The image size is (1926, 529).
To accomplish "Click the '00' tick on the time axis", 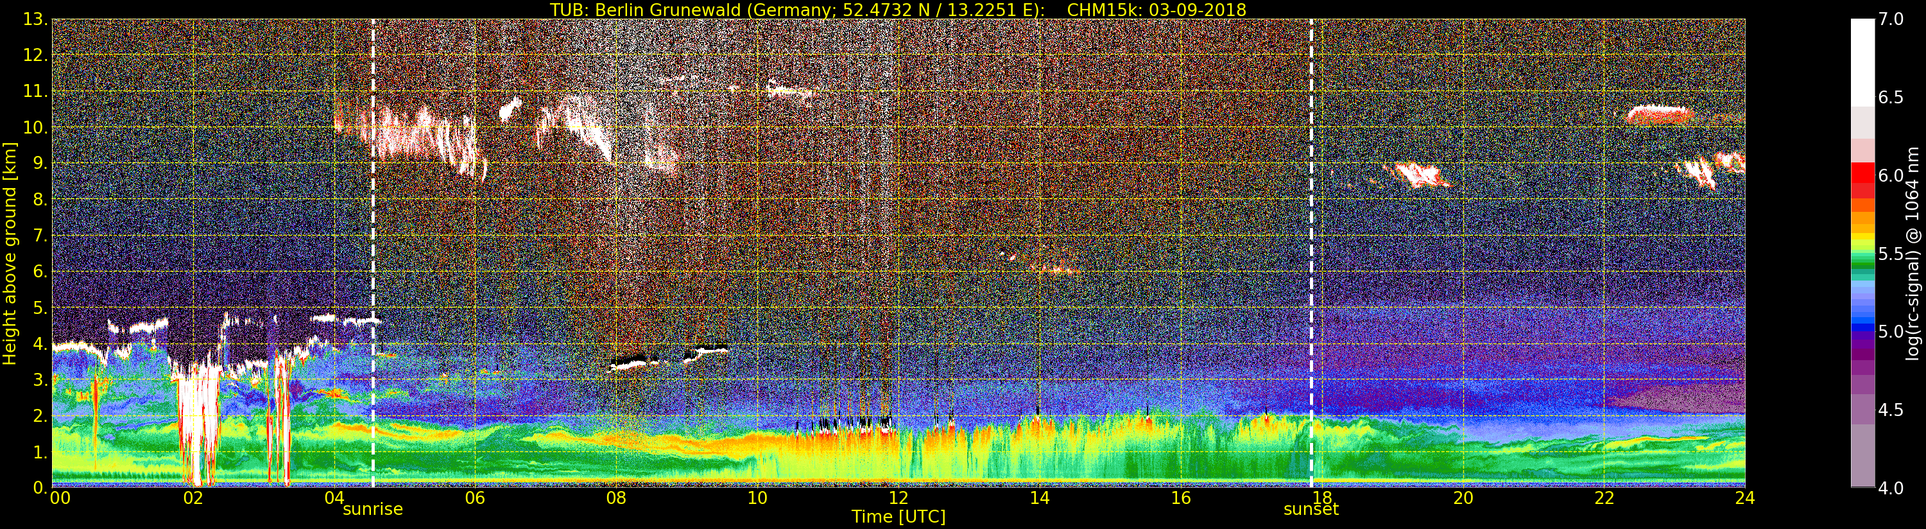I will tap(60, 498).
